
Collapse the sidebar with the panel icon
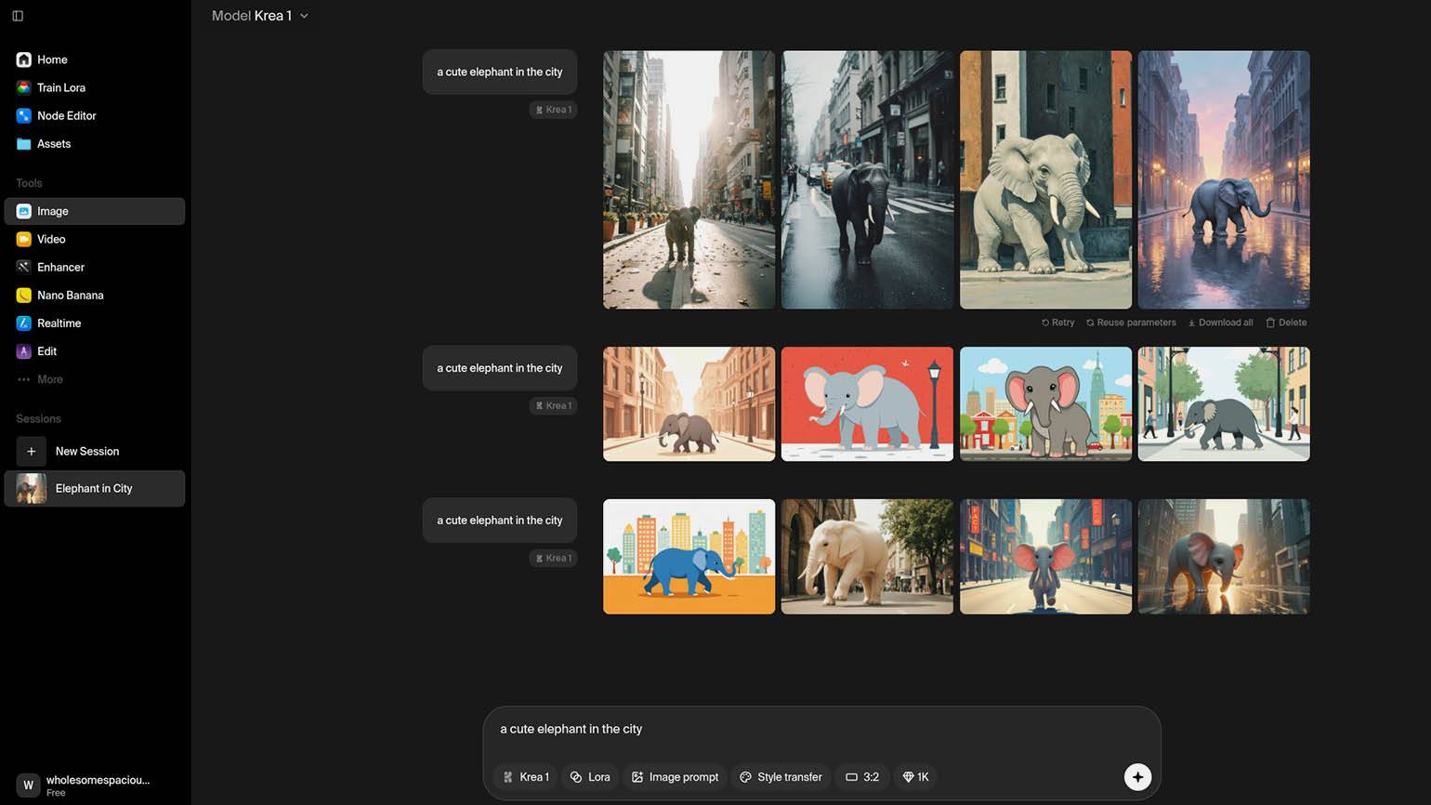(x=18, y=16)
